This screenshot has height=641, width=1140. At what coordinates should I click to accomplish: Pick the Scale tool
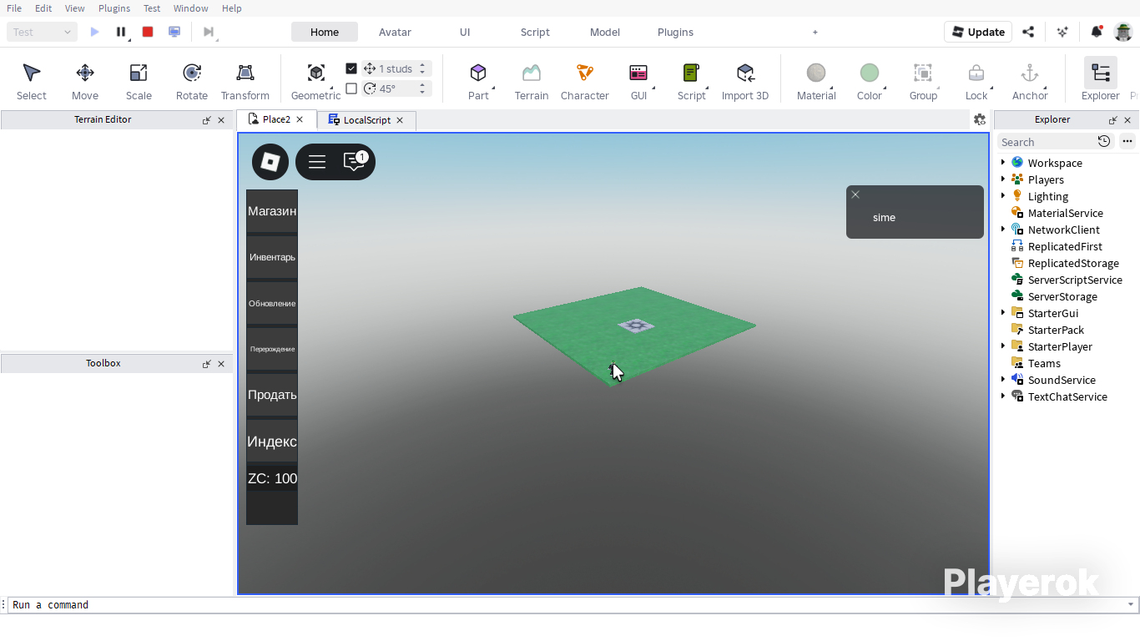[x=139, y=81]
